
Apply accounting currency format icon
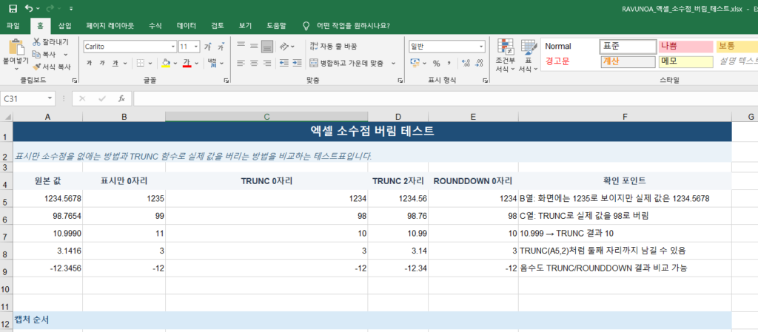pos(415,63)
